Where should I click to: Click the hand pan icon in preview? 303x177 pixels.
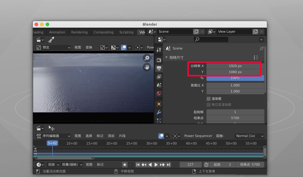coord(147,67)
